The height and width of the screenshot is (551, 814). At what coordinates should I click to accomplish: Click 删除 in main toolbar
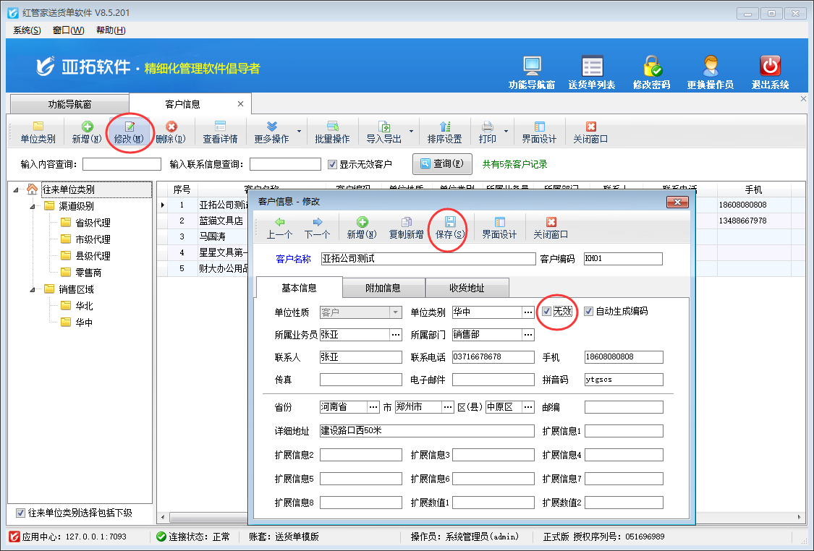(x=171, y=132)
